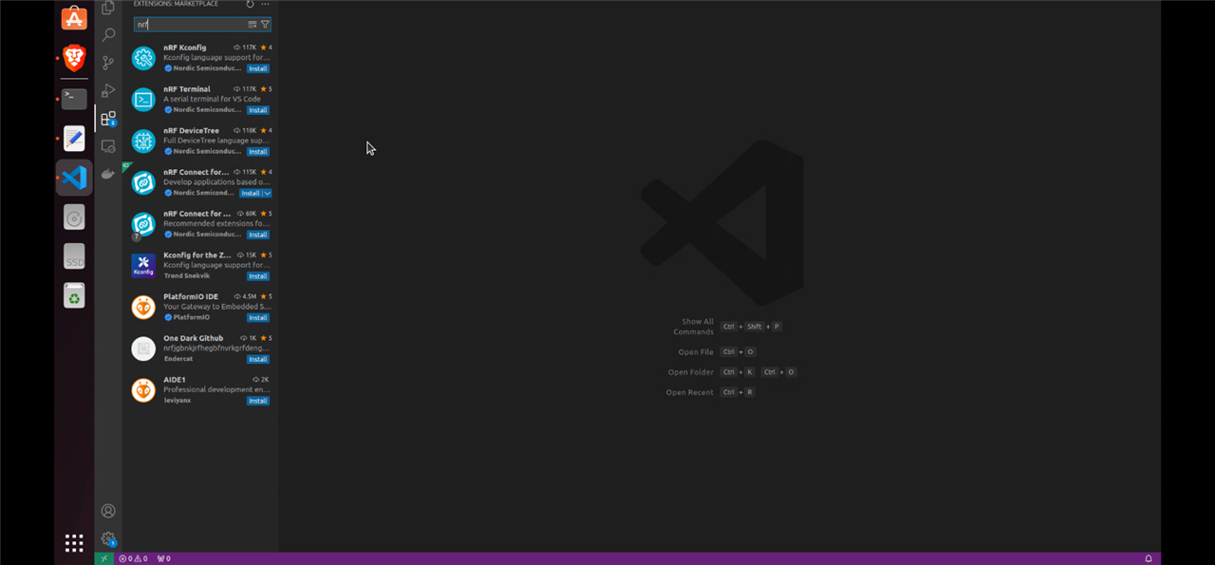1215x565 pixels.
Task: Open the remote window indicator in status bar
Action: (x=104, y=558)
